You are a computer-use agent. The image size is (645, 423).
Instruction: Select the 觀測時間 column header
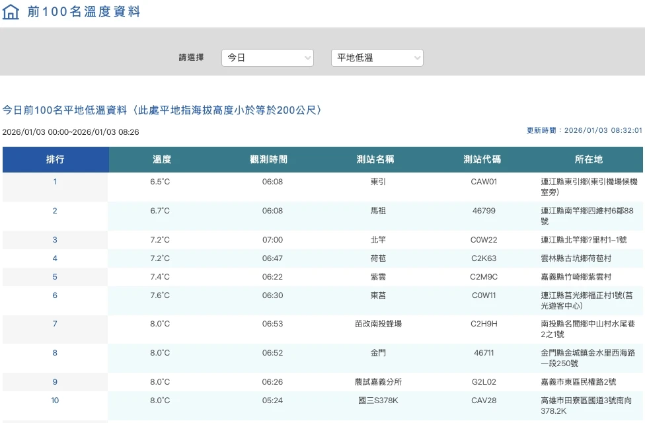(269, 160)
